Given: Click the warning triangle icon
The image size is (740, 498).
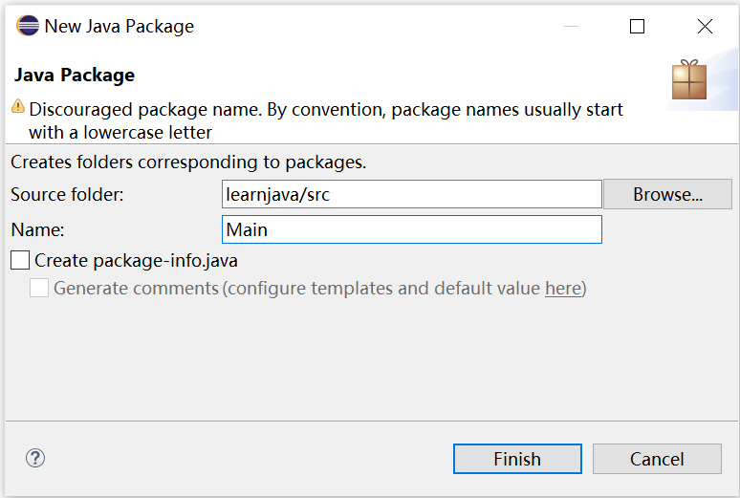Looking at the screenshot, I should [x=18, y=108].
